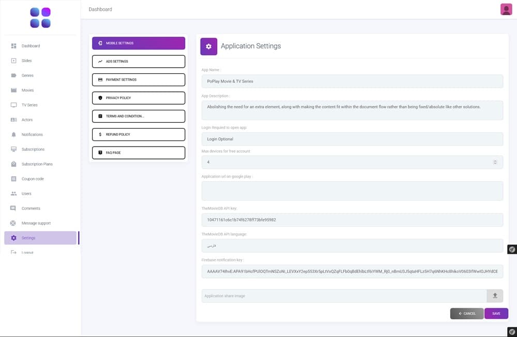Switch to Payment Settings tab
The image size is (517, 337).
(138, 80)
